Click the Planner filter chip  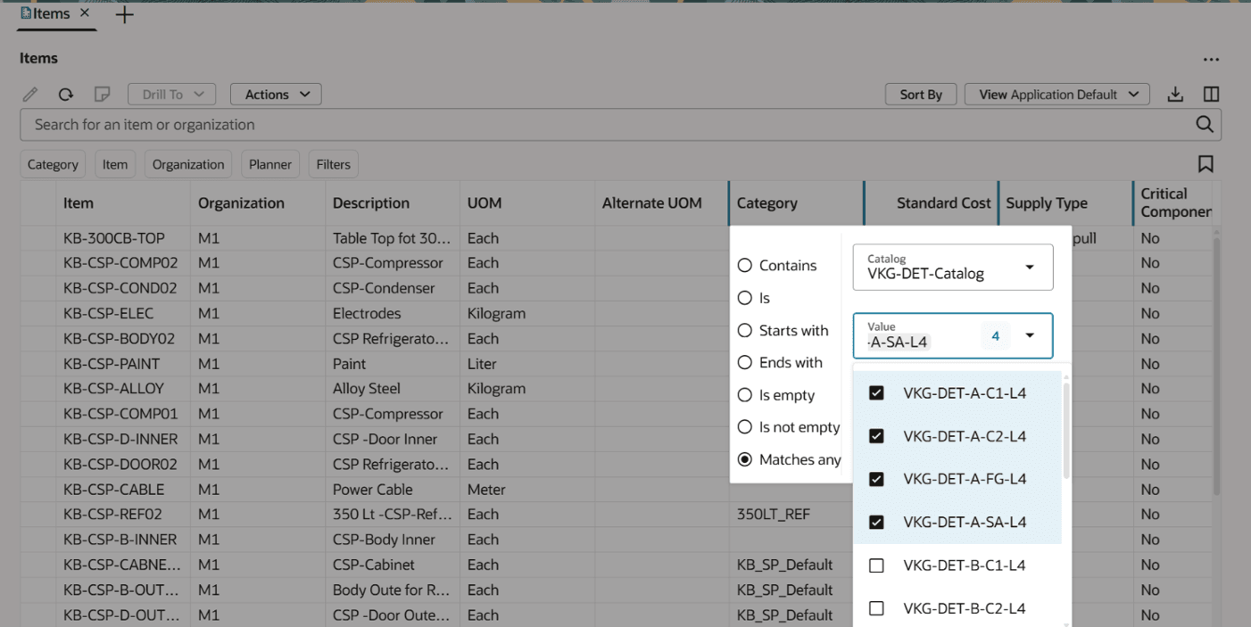270,164
